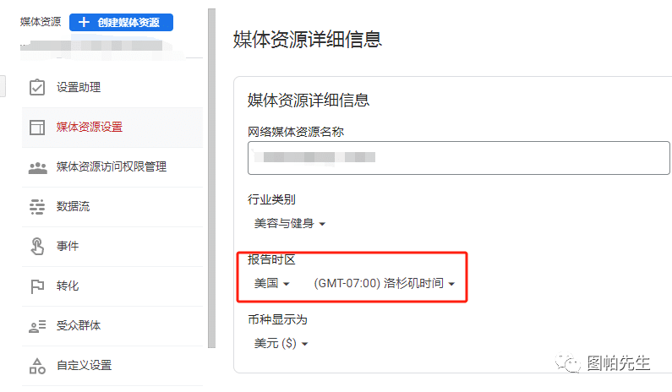This screenshot has height=392, width=672.
Task: Click the 转化 flag icon
Action: (37, 286)
